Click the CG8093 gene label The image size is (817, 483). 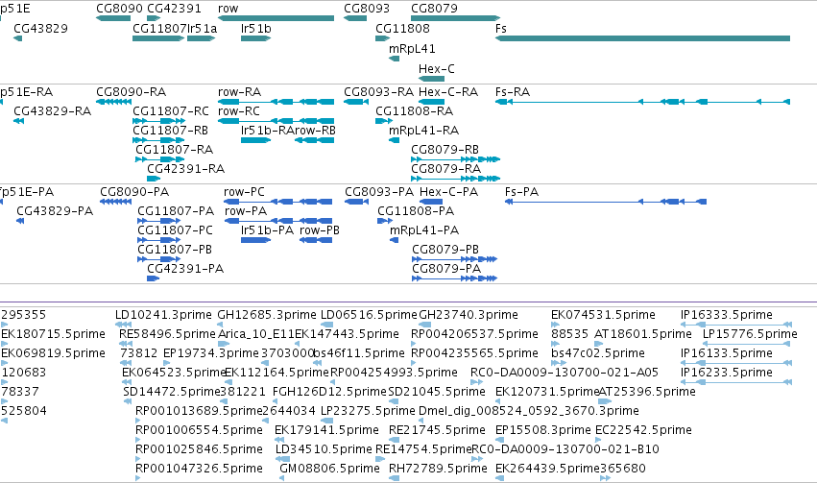pyautogui.click(x=367, y=9)
